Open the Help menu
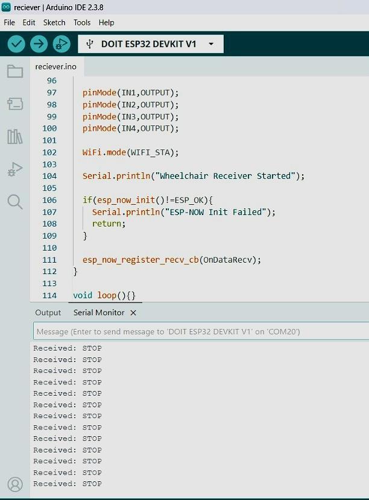This screenshot has width=369, height=500. [x=106, y=23]
